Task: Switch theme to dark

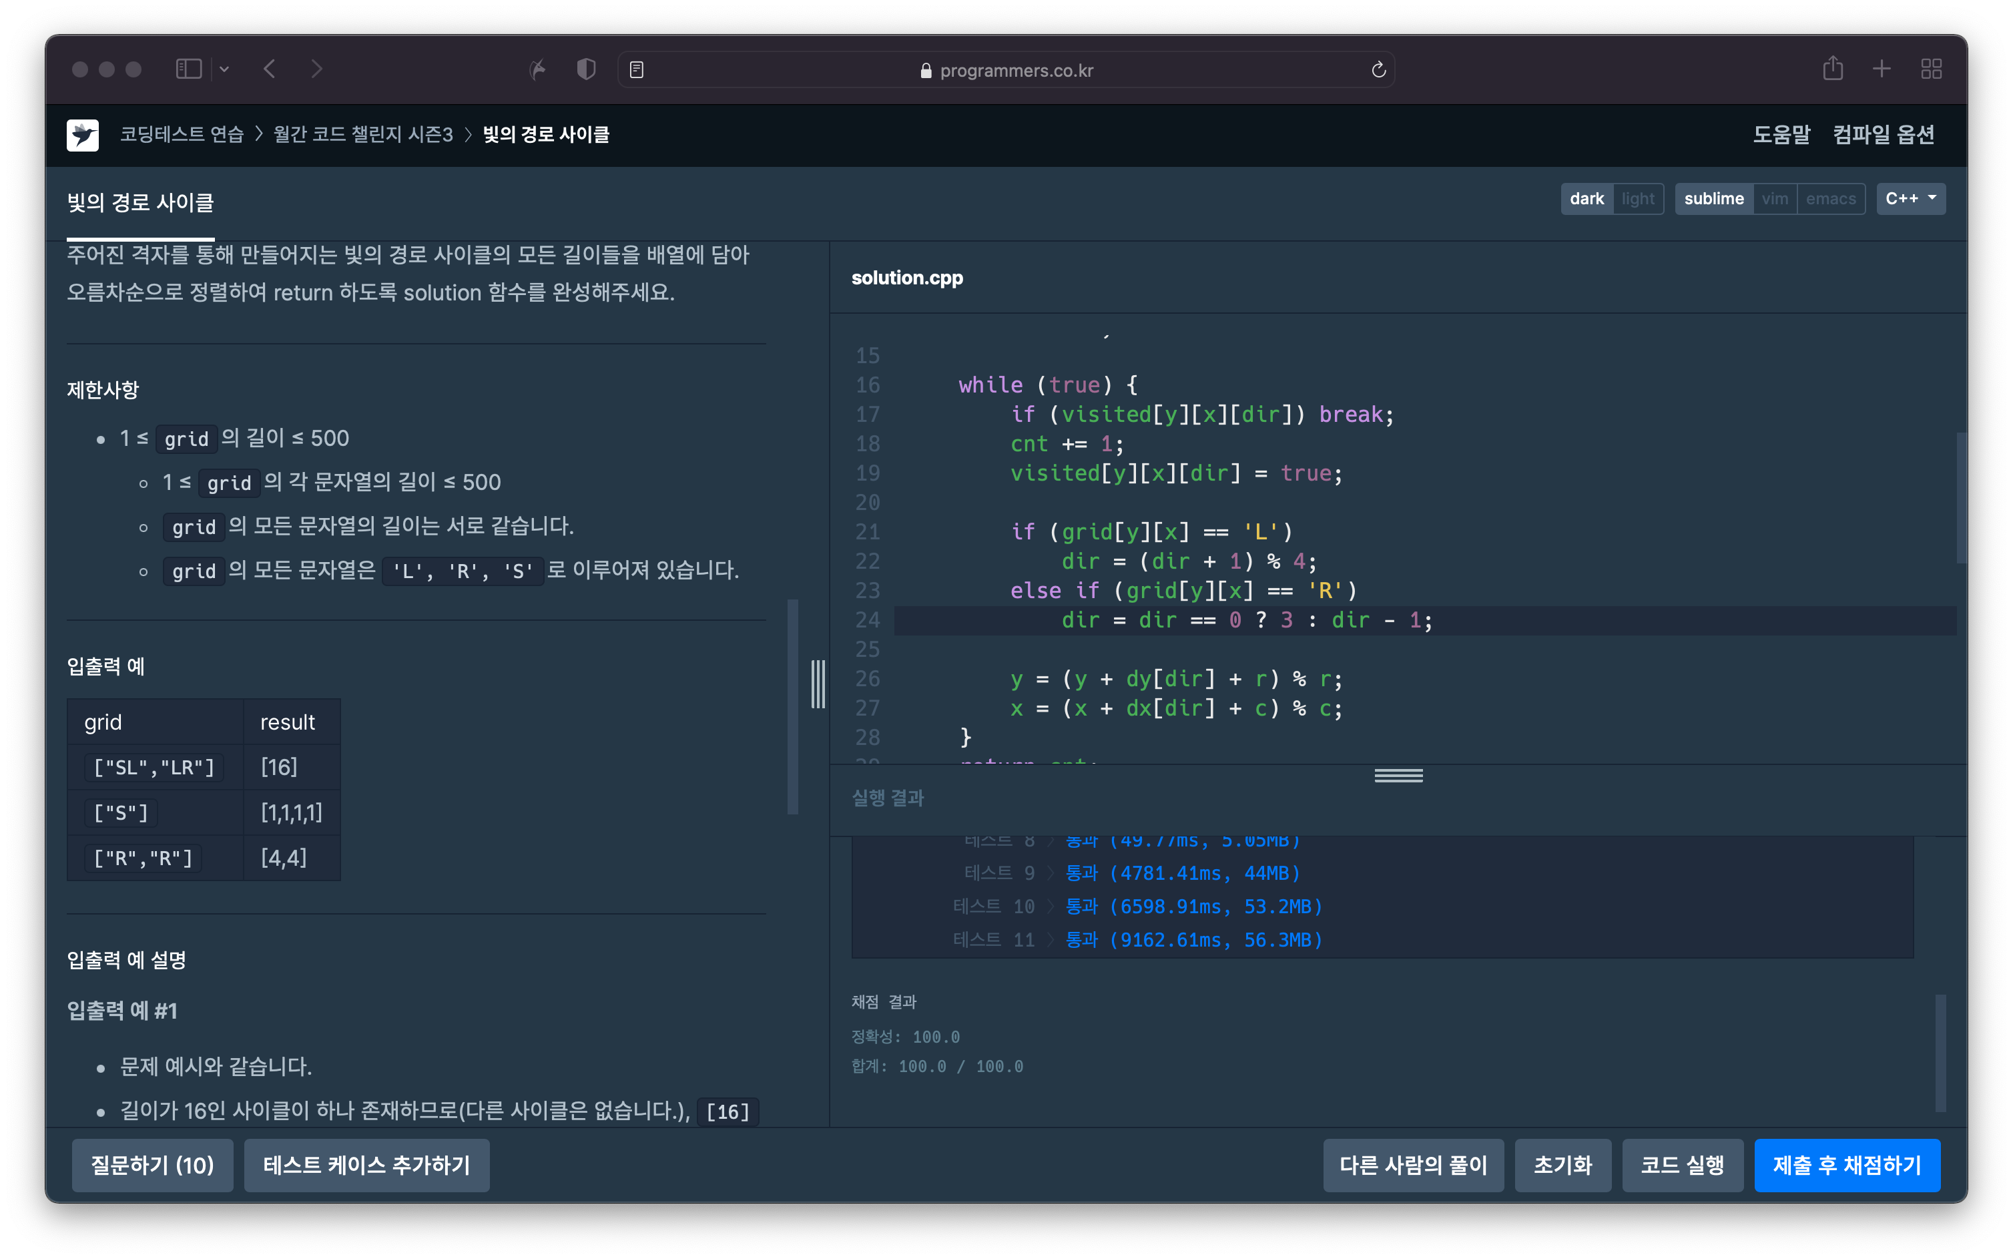Action: (x=1587, y=199)
